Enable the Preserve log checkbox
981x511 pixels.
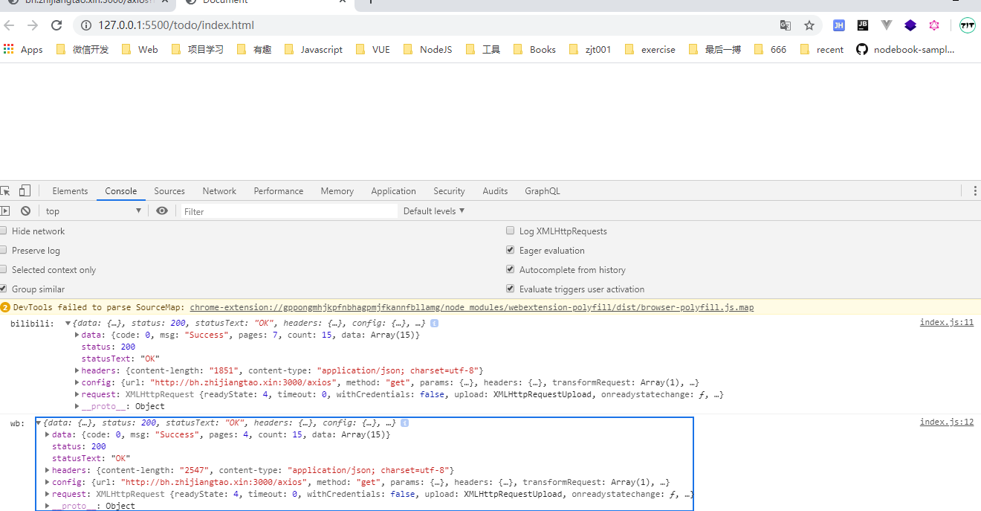4,251
